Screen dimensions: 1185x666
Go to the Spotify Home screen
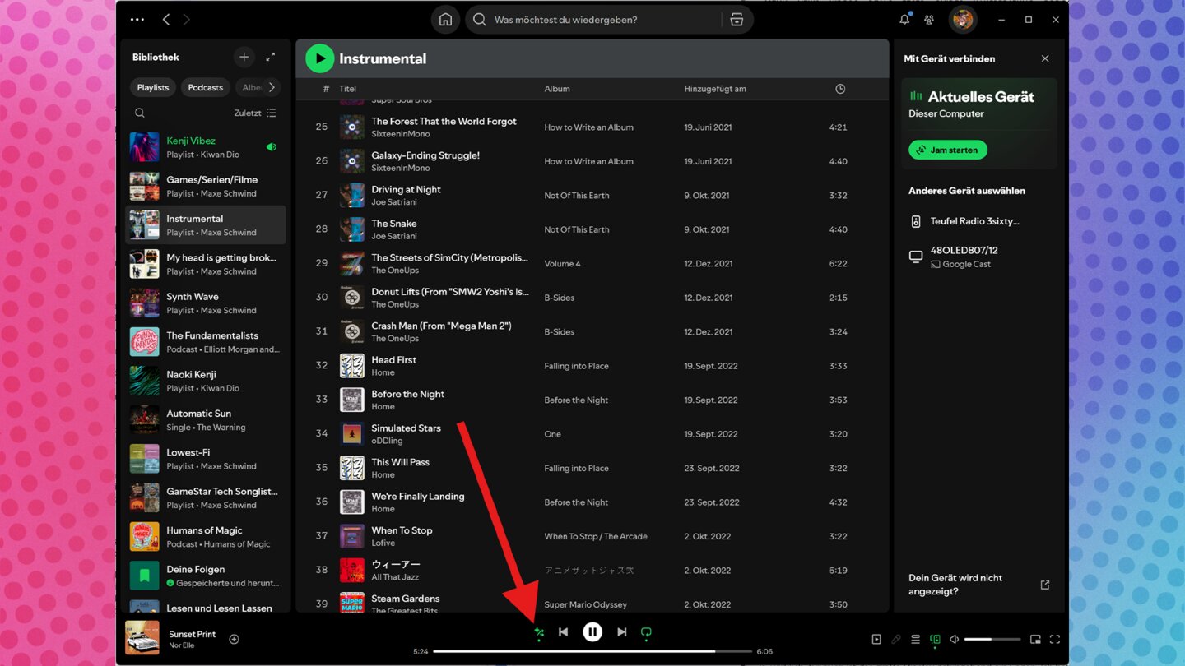tap(445, 20)
